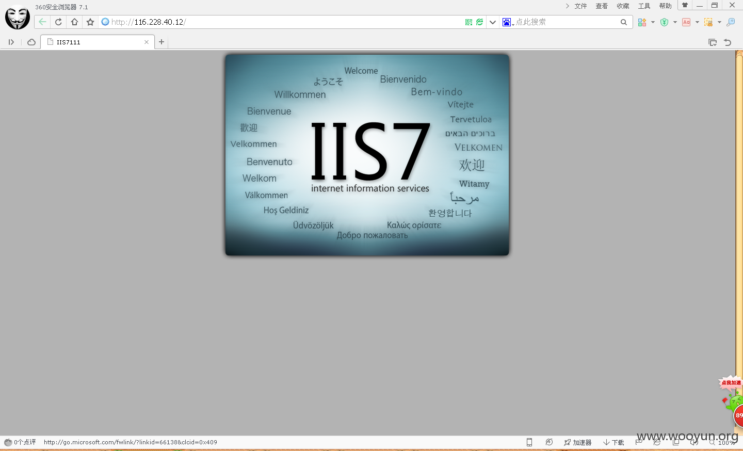This screenshot has height=451, width=743.
Task: Expand dropdown beside the Aa icon
Action: pos(697,22)
